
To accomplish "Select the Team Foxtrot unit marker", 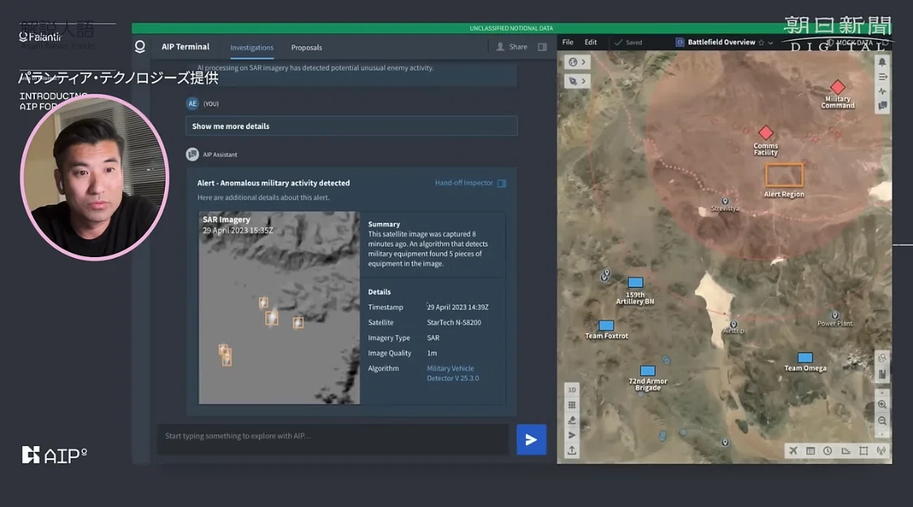I will pyautogui.click(x=606, y=325).
